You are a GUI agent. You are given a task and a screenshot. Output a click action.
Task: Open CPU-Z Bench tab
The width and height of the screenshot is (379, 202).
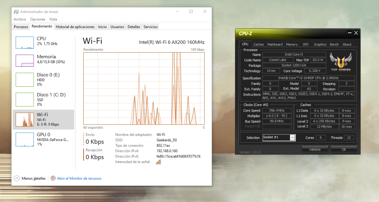334,44
